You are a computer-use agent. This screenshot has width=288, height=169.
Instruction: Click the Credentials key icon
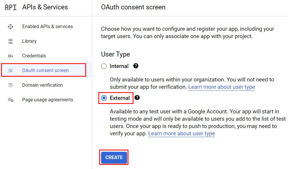11,56
